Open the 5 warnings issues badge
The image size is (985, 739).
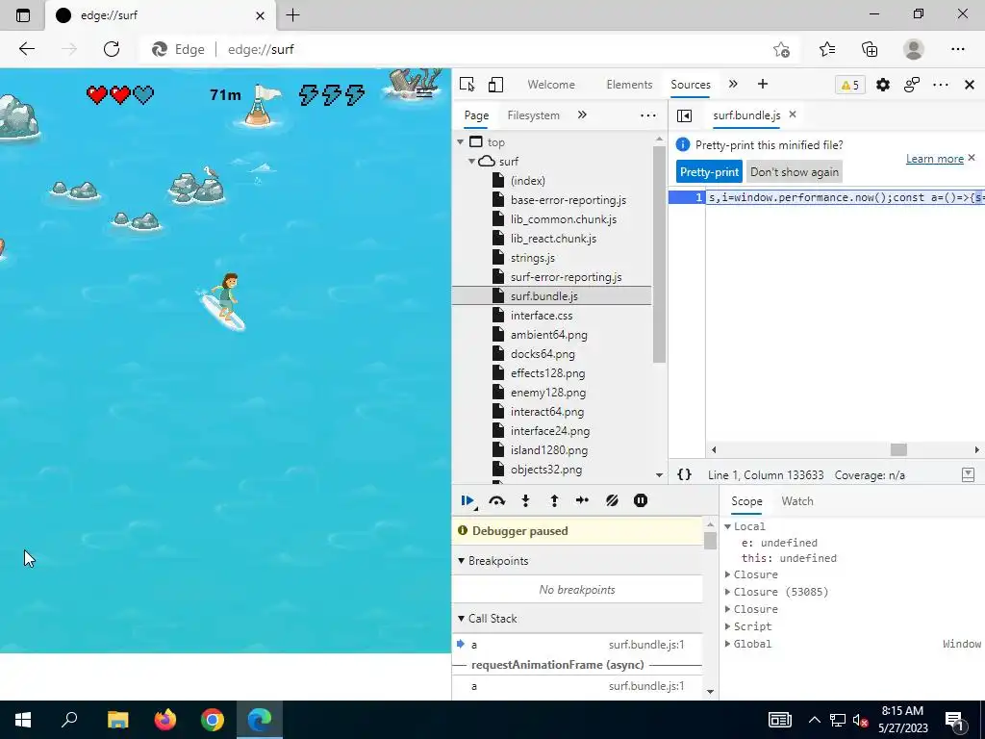click(x=850, y=85)
